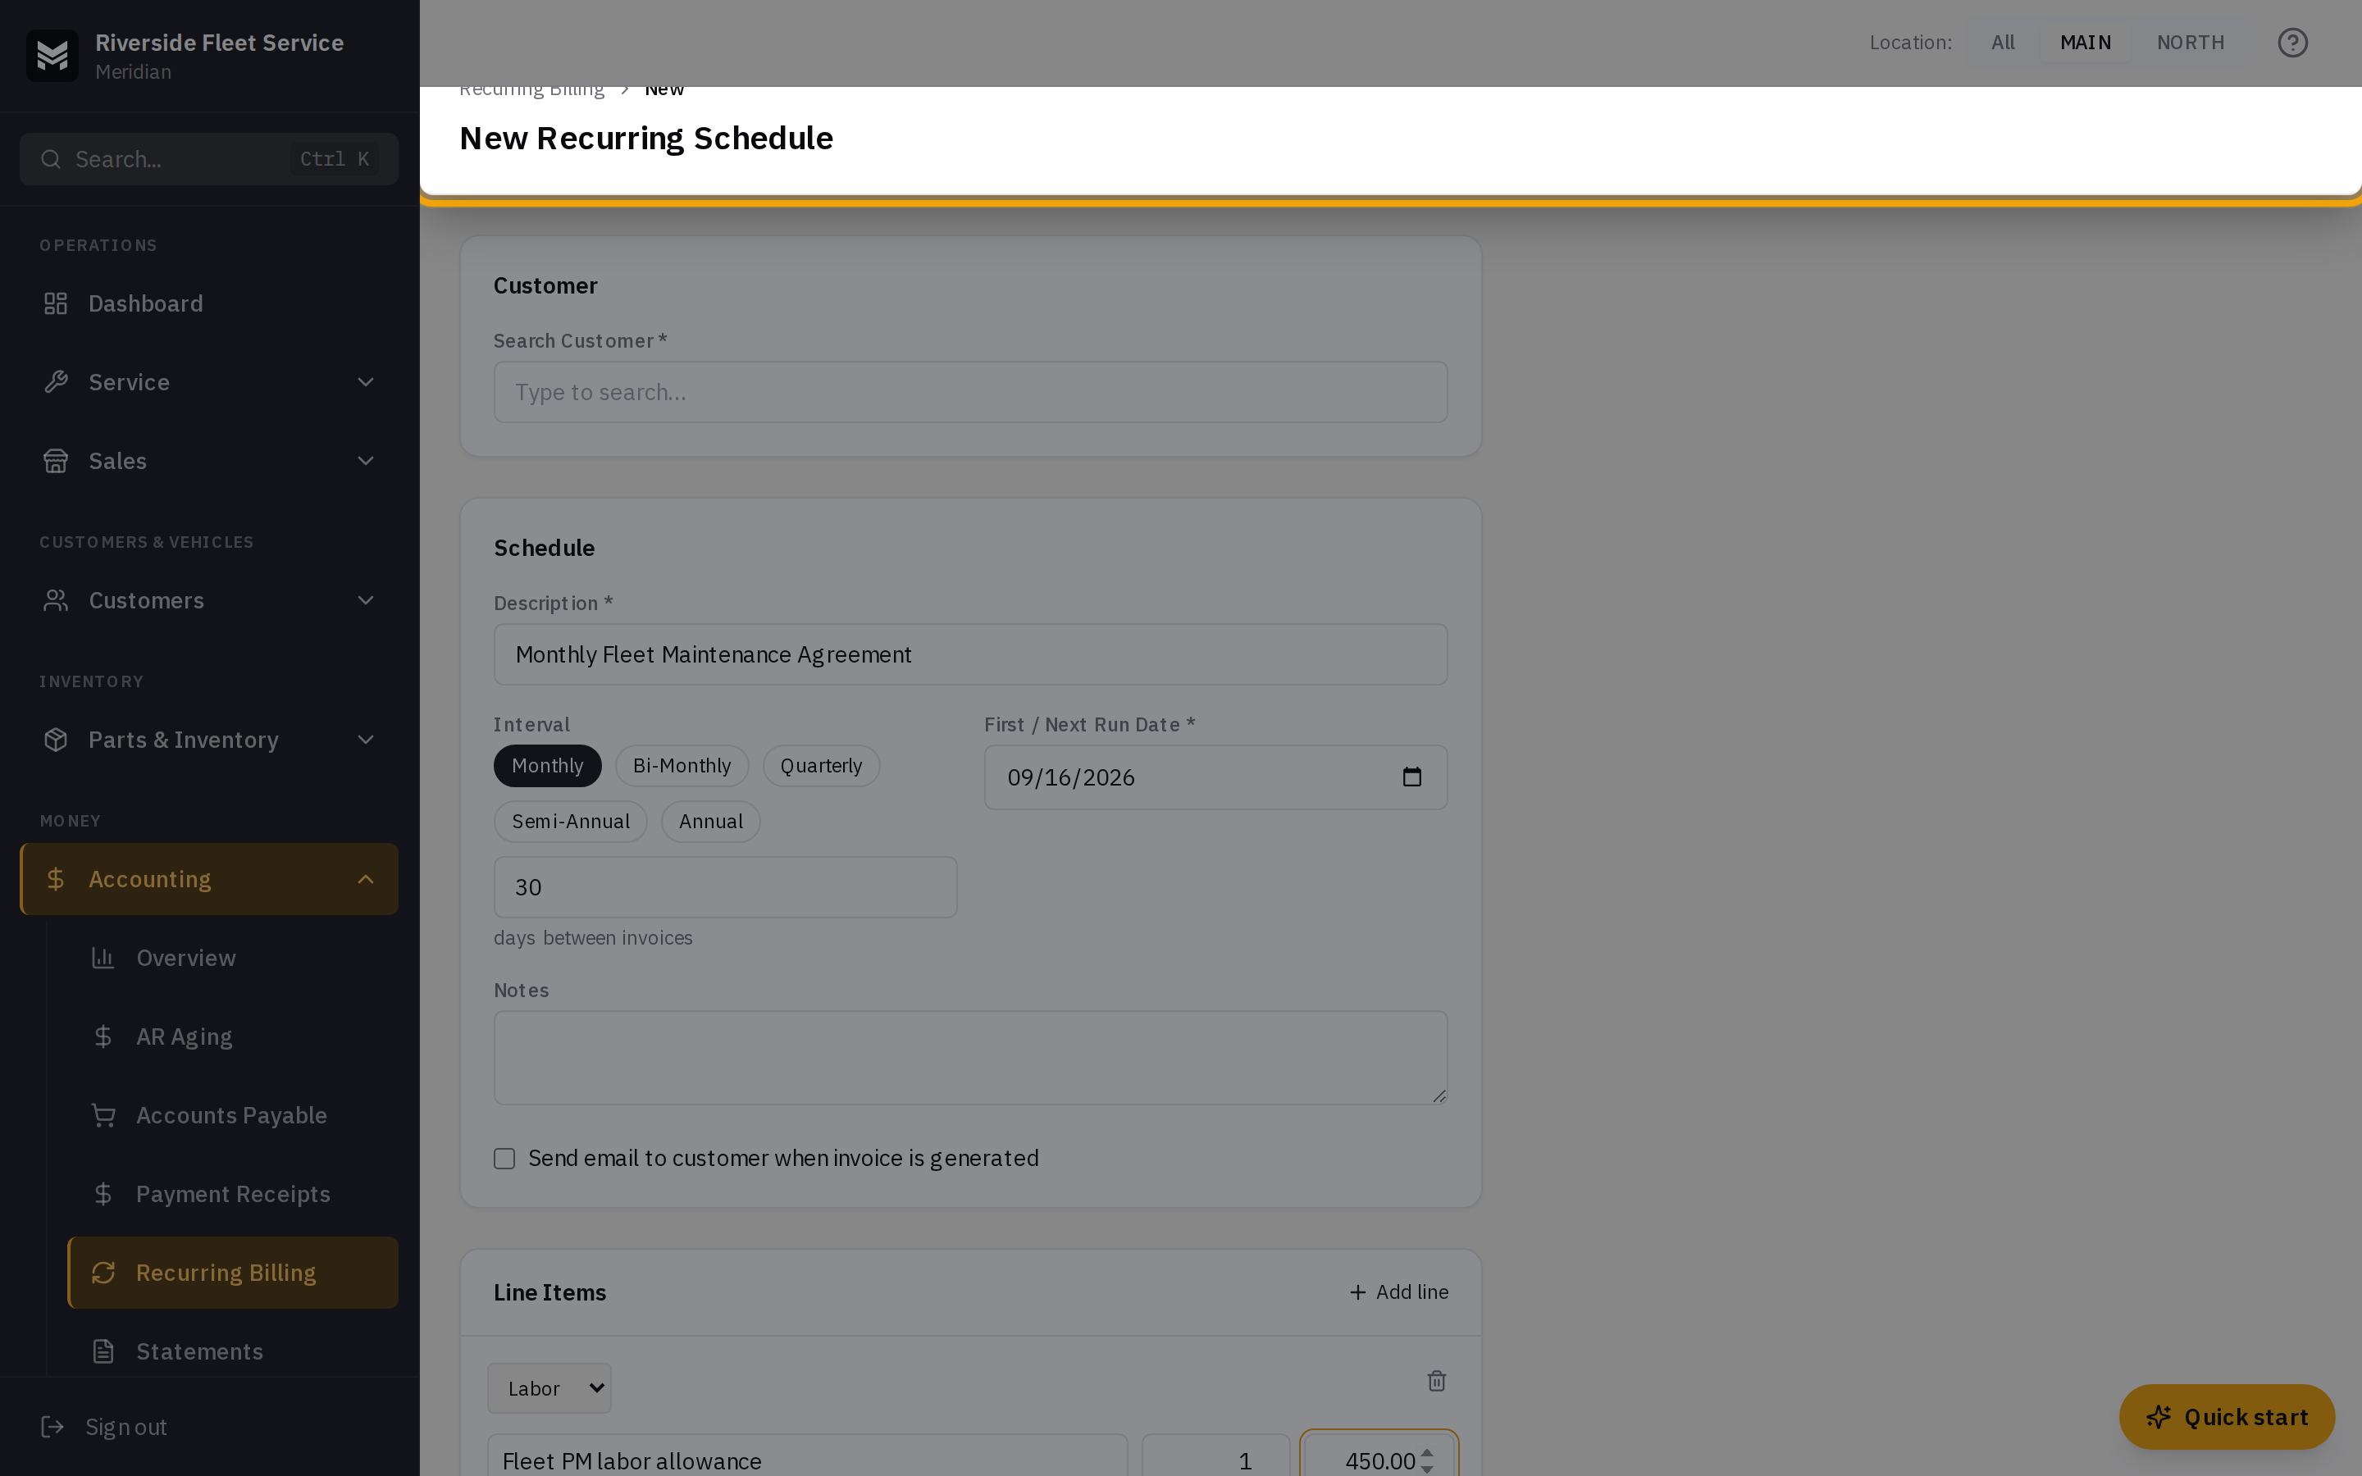This screenshot has height=1476, width=2362.
Task: Switch location filter to All
Action: pyautogui.click(x=2003, y=43)
